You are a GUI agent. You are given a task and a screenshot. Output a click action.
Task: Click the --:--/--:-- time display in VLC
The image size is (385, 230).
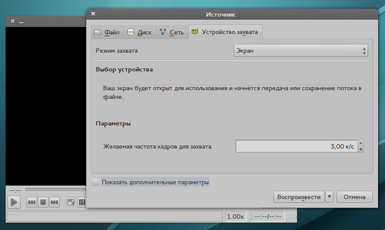point(268,216)
